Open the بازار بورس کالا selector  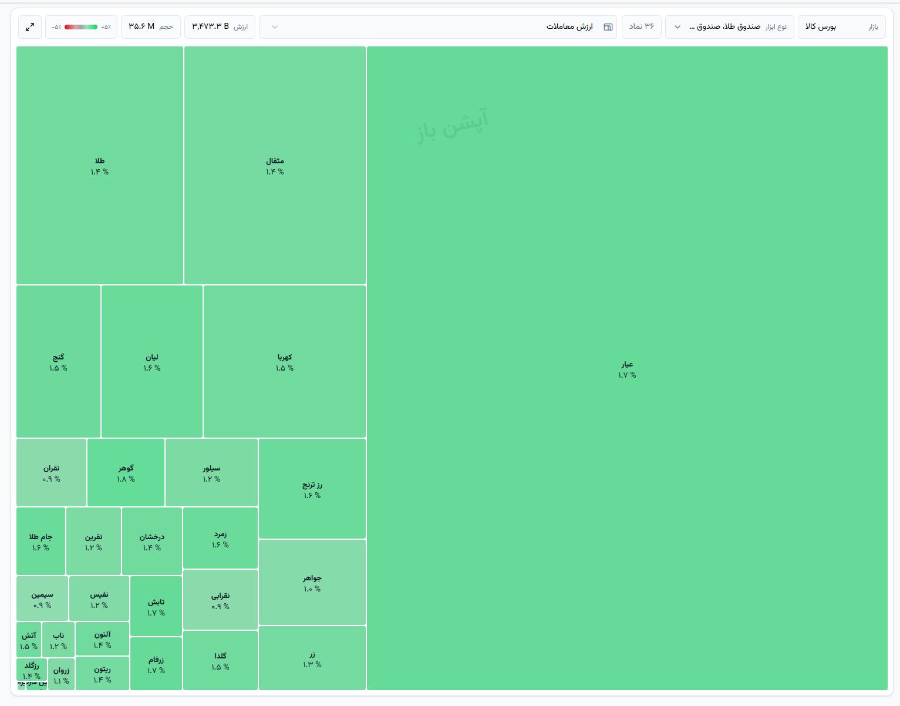(x=841, y=27)
